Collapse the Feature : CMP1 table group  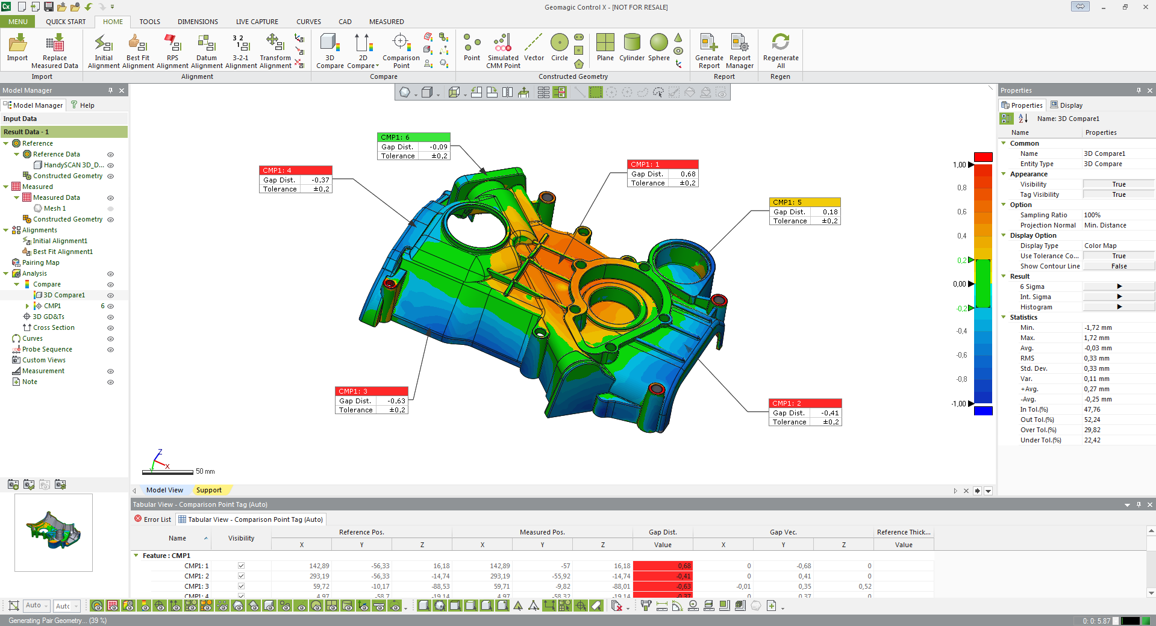point(136,556)
